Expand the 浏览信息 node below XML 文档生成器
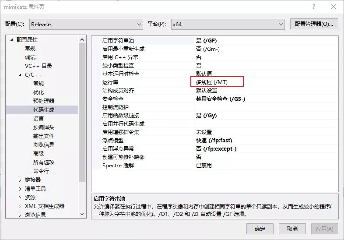 20,215
